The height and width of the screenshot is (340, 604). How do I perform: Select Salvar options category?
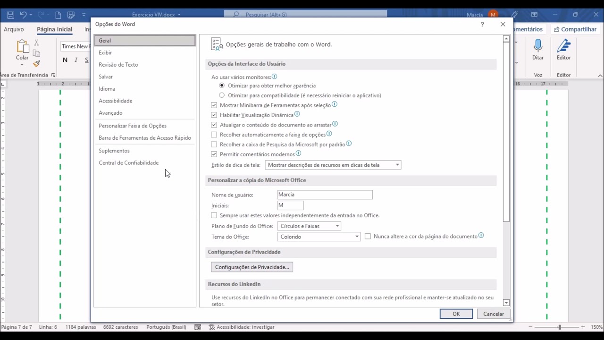tap(106, 76)
